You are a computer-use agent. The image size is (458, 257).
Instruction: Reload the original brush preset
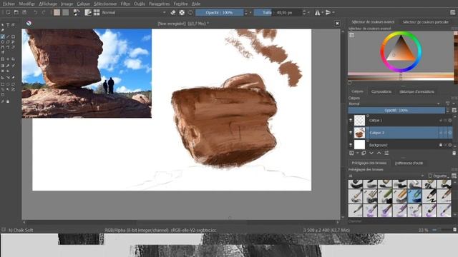click(x=190, y=13)
